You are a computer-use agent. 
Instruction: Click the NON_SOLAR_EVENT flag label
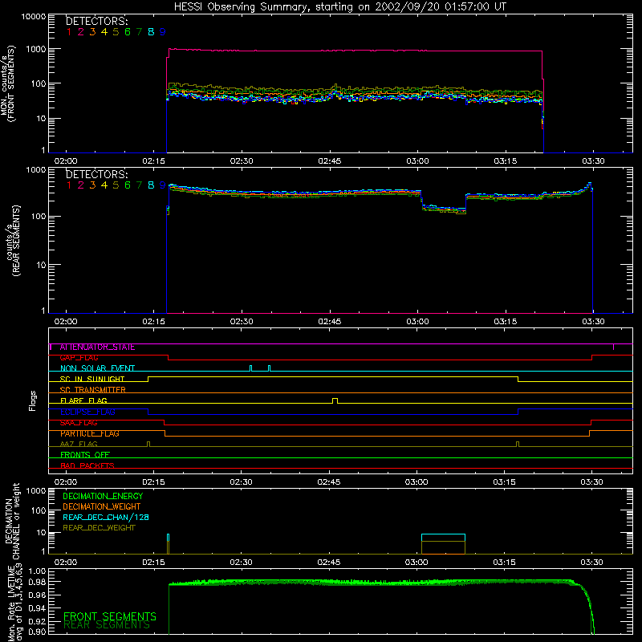(97, 368)
